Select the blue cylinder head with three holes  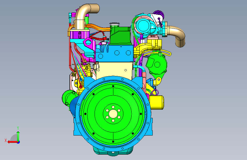115,54
